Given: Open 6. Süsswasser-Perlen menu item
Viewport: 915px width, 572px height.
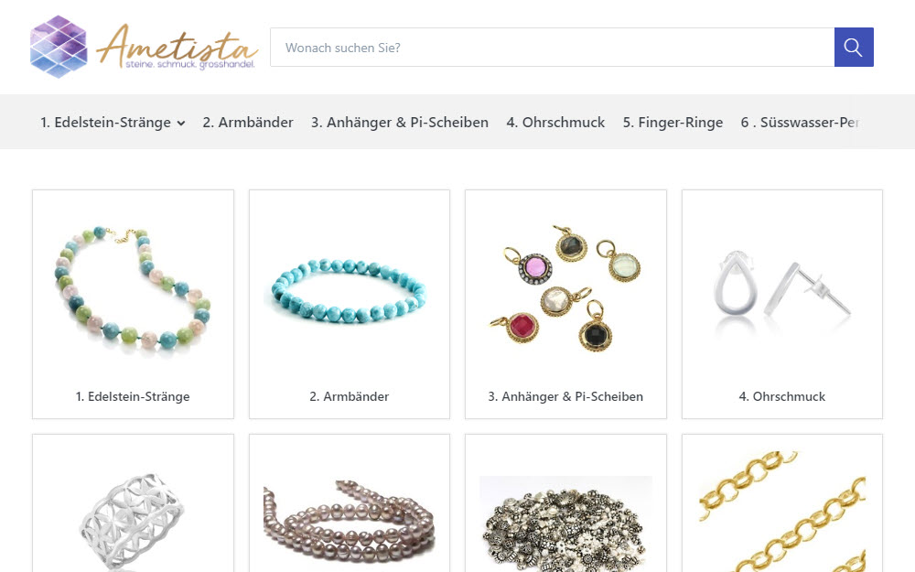Looking at the screenshot, I should [800, 122].
